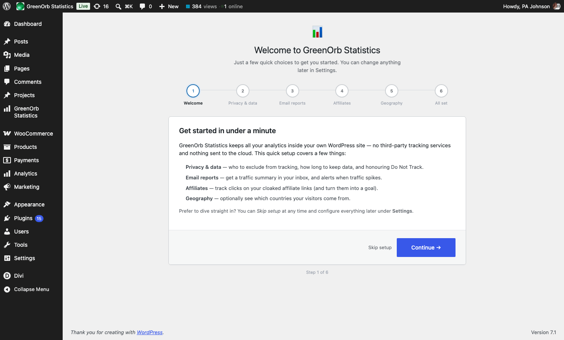Screen dimensions: 564x340
Task: Open GreenOrb Statistics sidebar menu
Action: [x=31, y=112]
